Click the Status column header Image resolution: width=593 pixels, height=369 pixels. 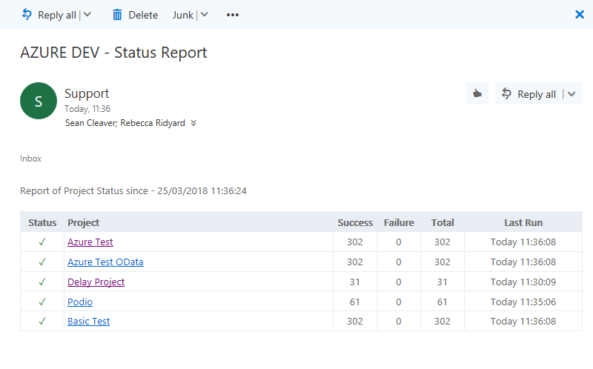42,223
